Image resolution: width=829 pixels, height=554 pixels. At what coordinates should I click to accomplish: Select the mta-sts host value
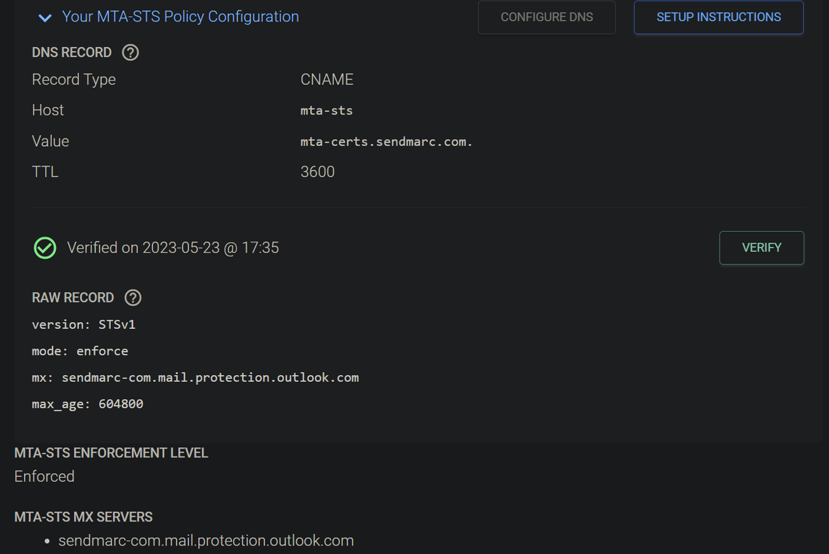[327, 110]
